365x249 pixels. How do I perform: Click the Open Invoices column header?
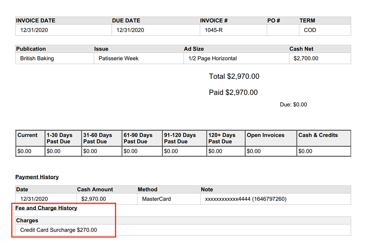pos(265,135)
